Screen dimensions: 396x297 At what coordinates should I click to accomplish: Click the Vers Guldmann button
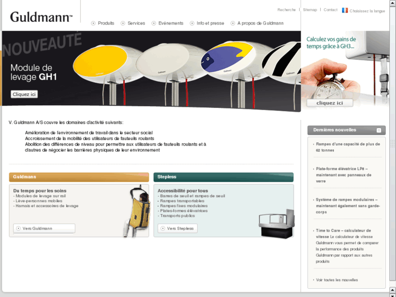tap(44, 228)
